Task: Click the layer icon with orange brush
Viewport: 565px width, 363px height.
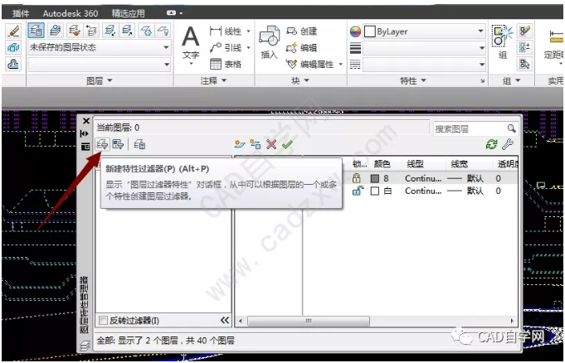Action: click(74, 31)
